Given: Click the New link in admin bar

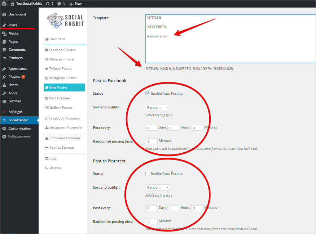Looking at the screenshot, I should pyautogui.click(x=78, y=4).
